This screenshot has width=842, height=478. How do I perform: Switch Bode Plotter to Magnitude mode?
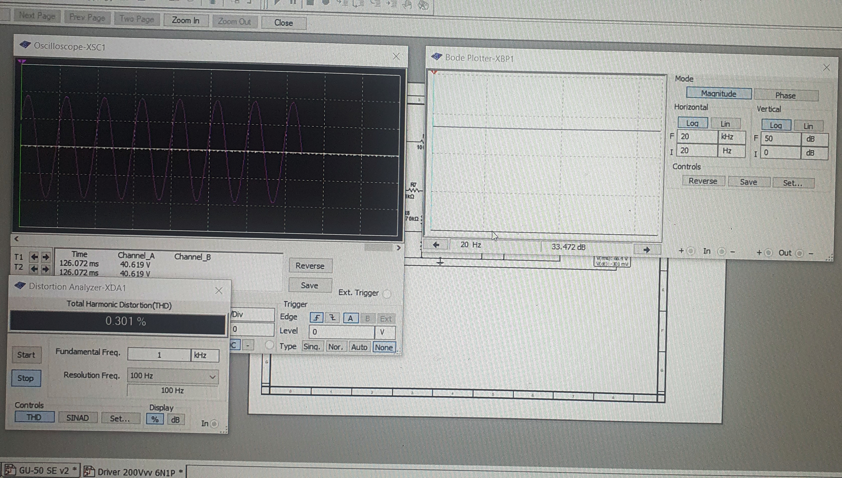click(x=719, y=93)
